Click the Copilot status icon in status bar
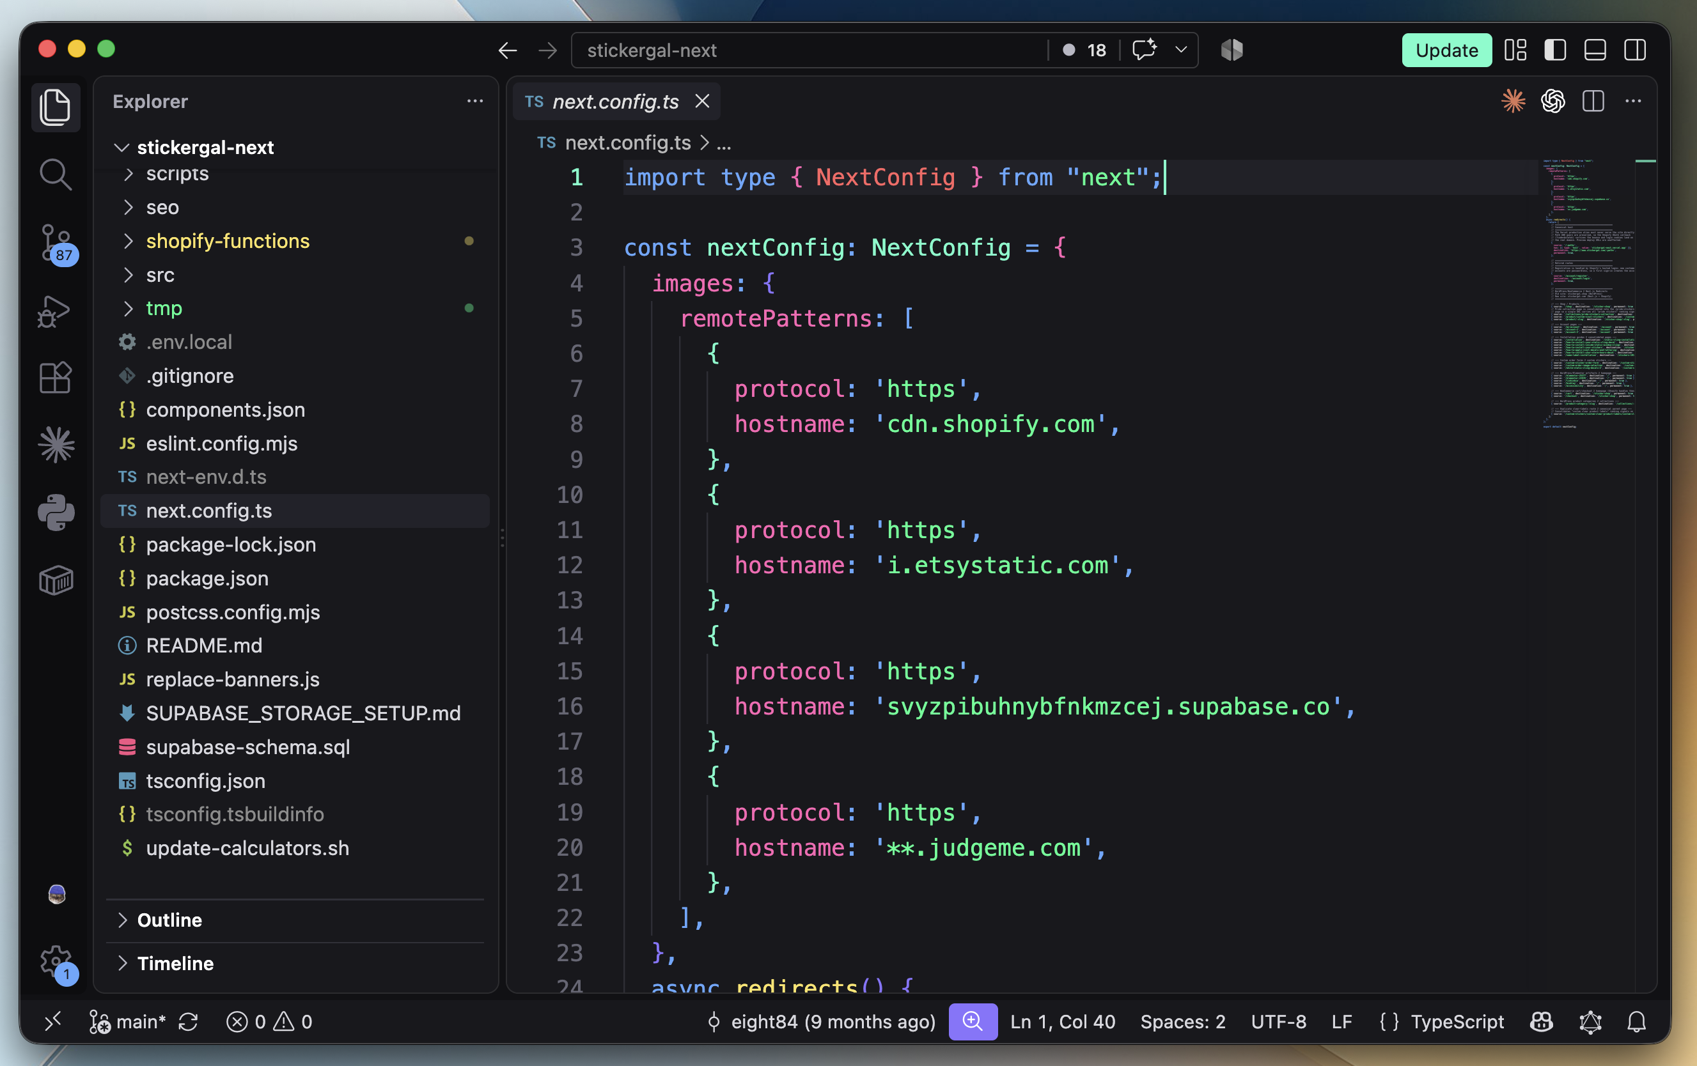This screenshot has width=1697, height=1066. [x=1541, y=1022]
